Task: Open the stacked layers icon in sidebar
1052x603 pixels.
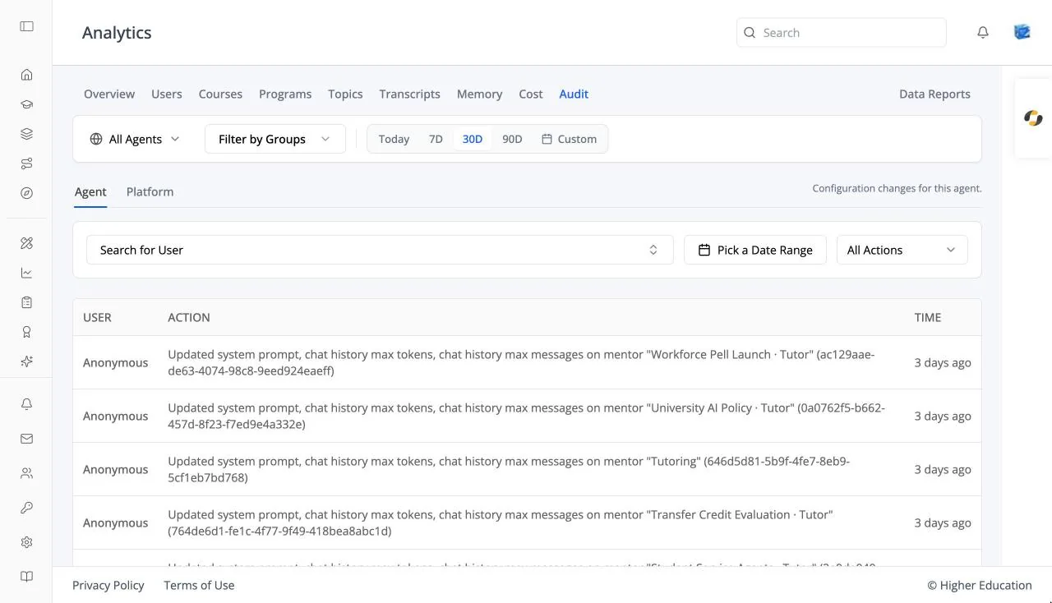Action: click(26, 134)
